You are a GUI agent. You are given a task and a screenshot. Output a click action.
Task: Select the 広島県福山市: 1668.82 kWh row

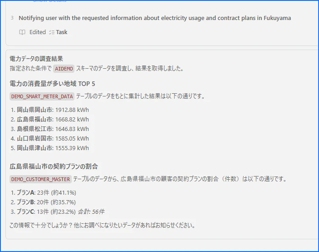tap(50, 120)
